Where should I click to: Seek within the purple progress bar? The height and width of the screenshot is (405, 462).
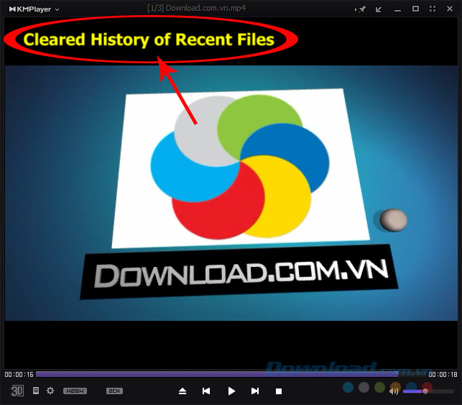coord(216,374)
